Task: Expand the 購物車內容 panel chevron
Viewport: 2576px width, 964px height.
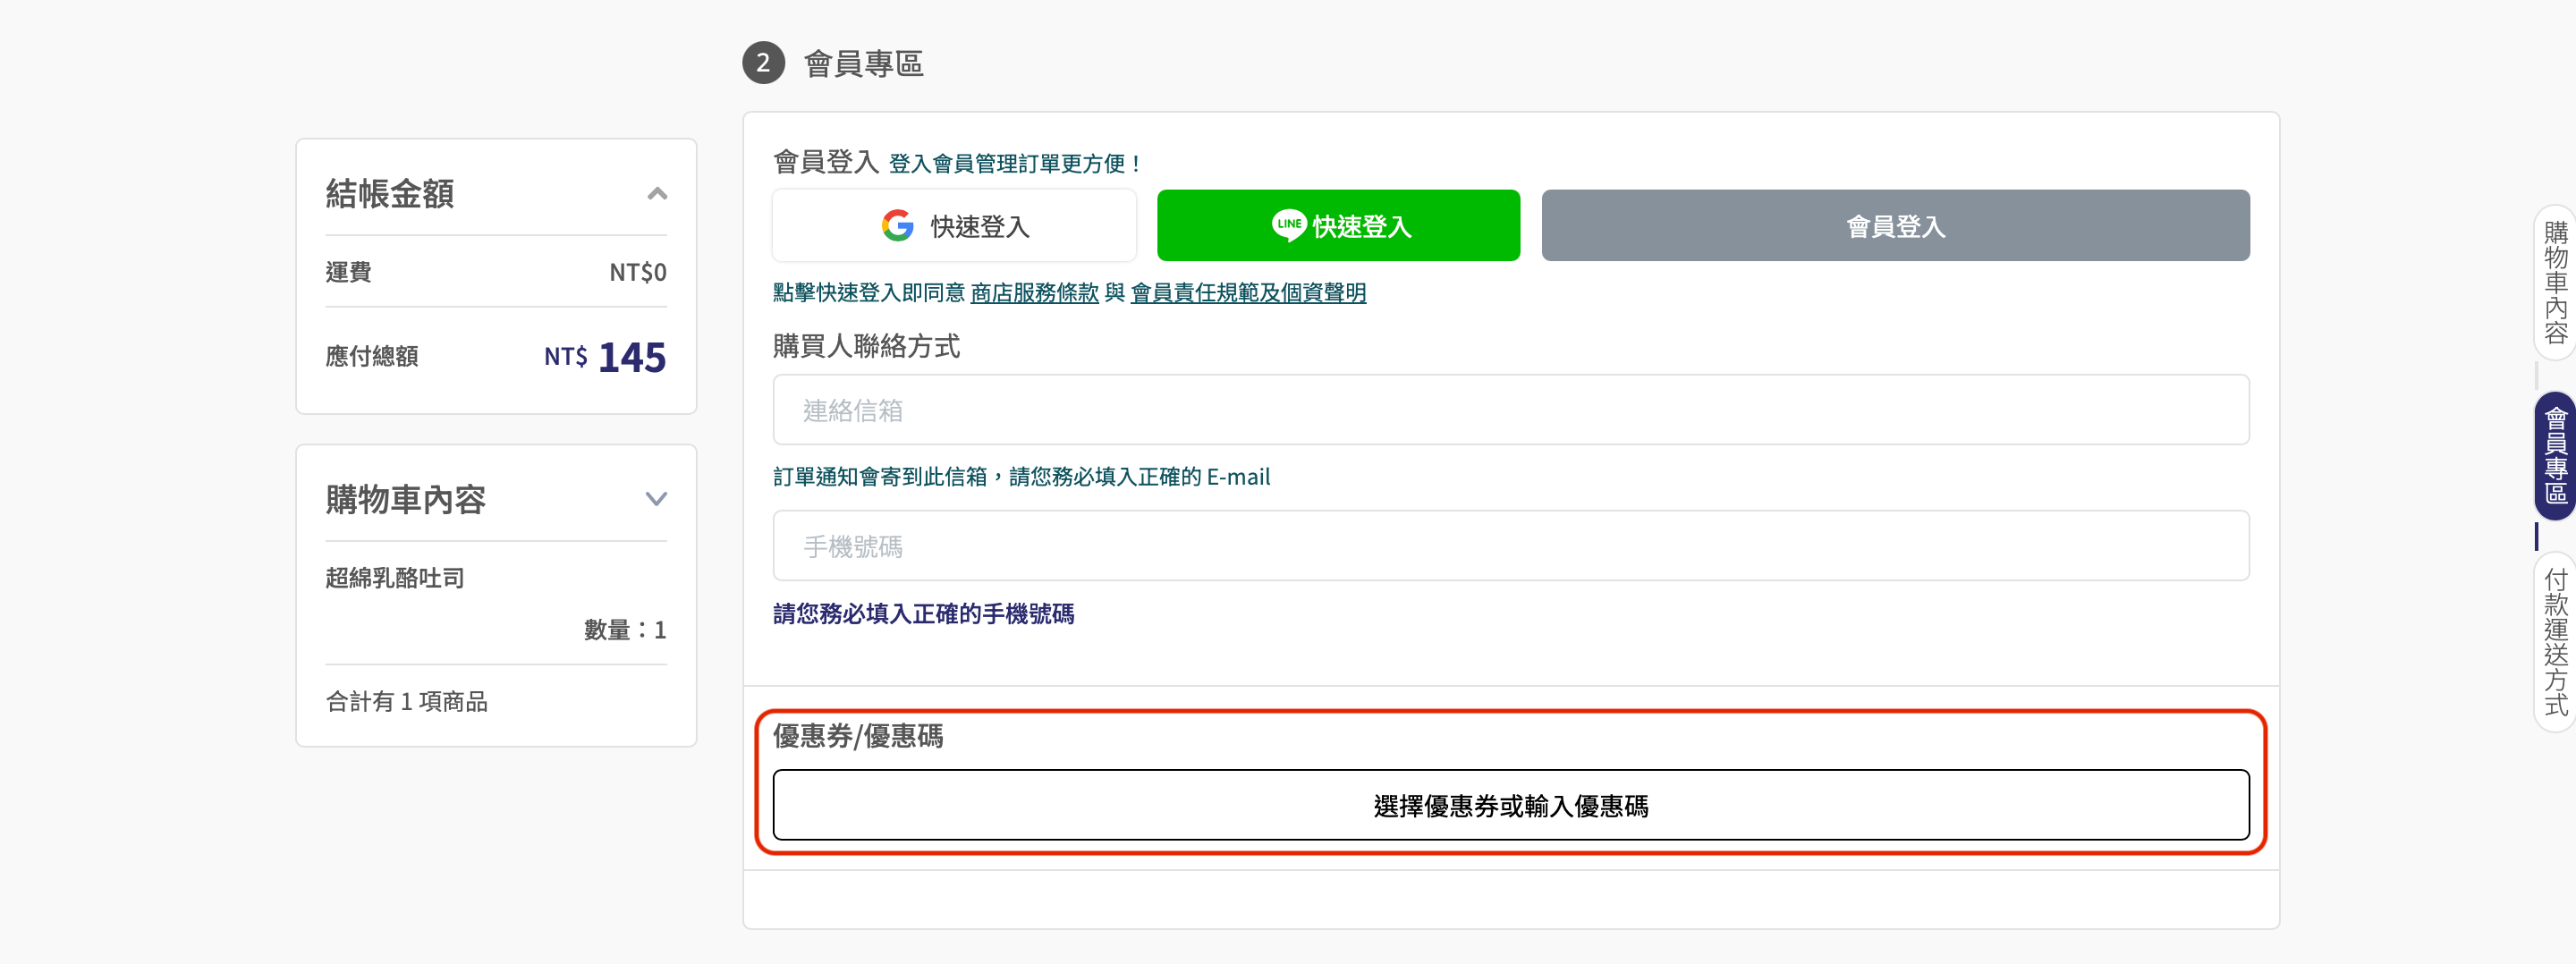Action: pos(656,499)
